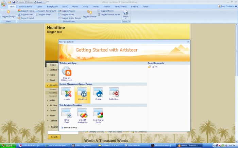
Task: Choose the CodeCharge Studio template
Action: click(98, 115)
